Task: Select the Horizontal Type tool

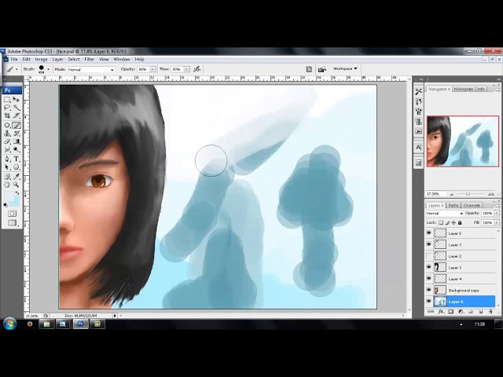Action: click(17, 159)
